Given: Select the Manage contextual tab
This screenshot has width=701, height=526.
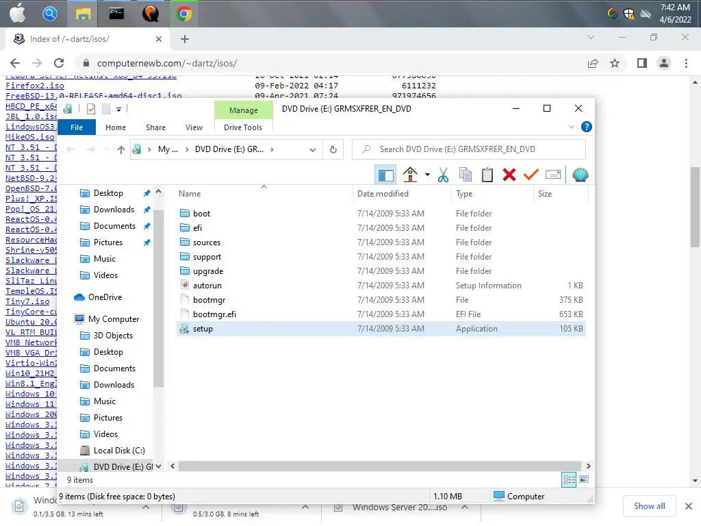Looking at the screenshot, I should point(244,110).
